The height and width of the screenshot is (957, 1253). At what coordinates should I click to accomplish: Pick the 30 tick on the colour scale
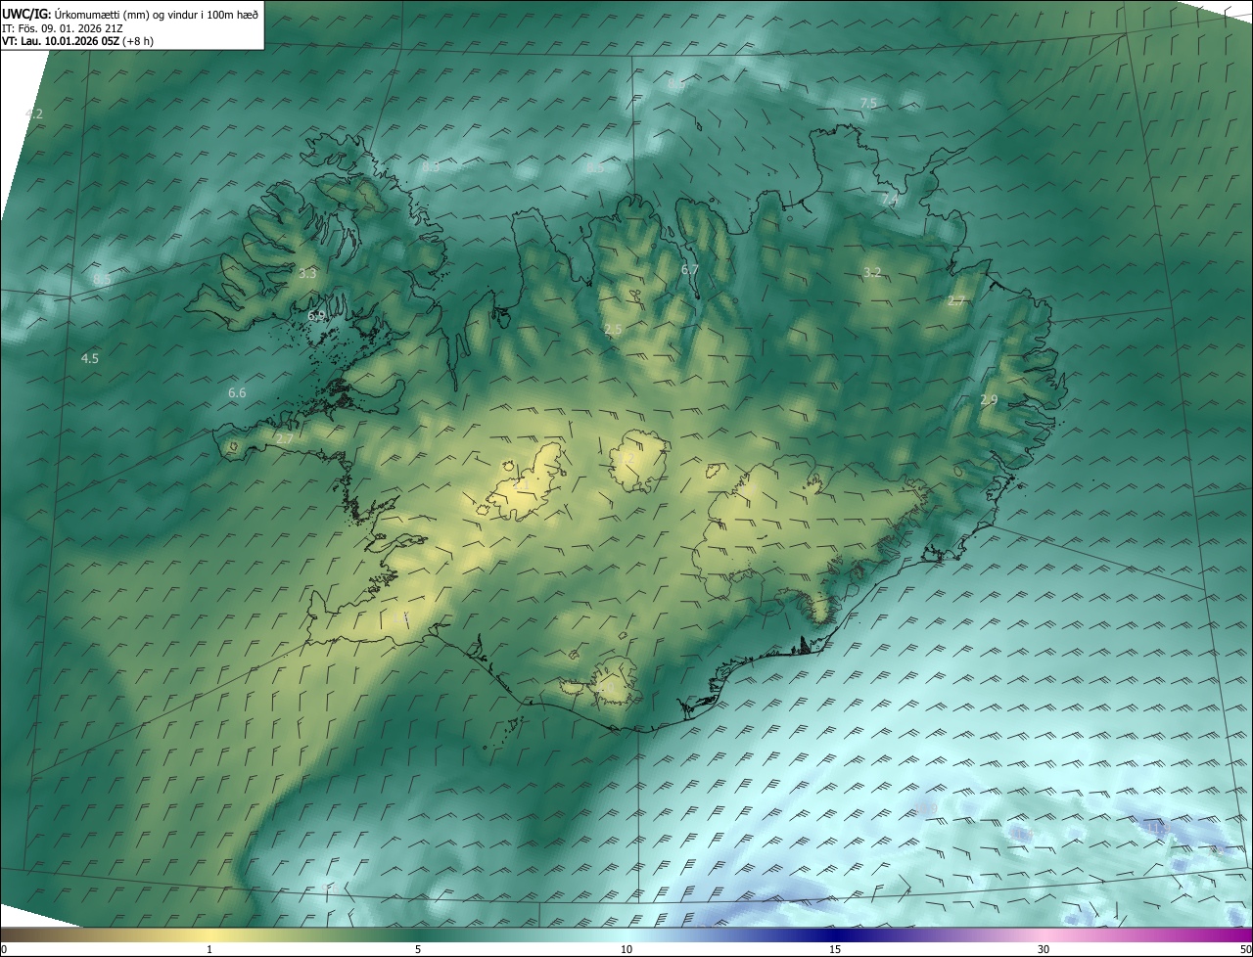(1044, 949)
